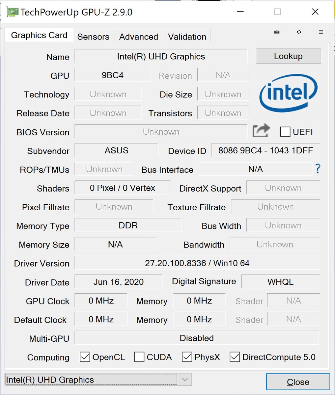Click the refresh icon in header
This screenshot has height=395, width=335.
coord(299,32)
